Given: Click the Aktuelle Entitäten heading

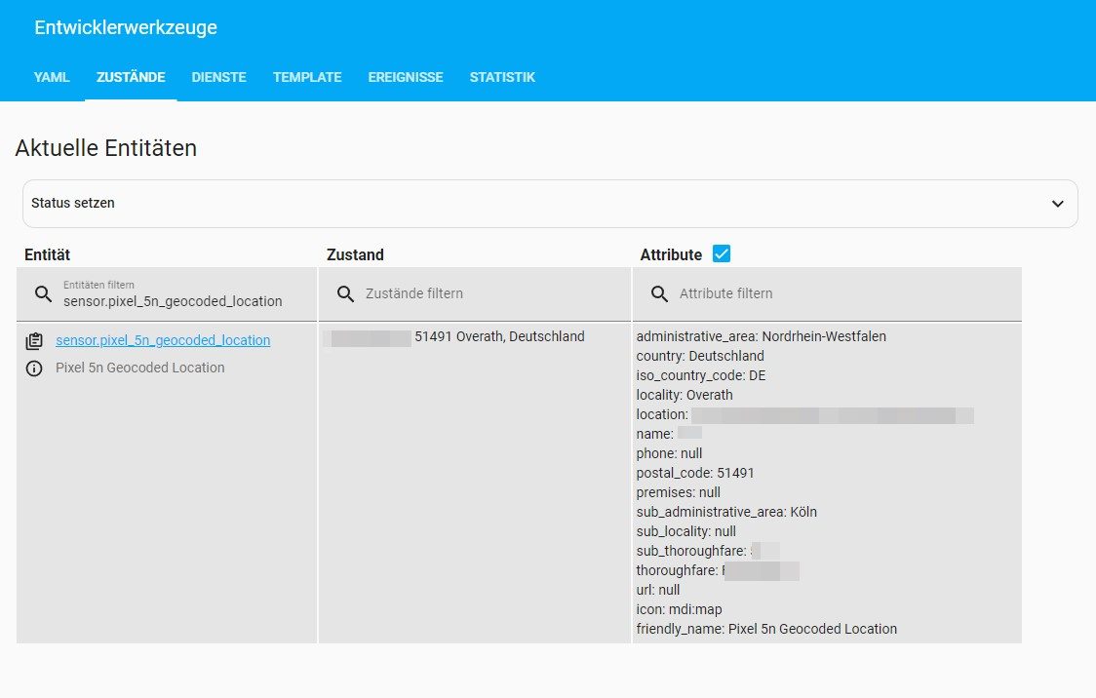Looking at the screenshot, I should tap(106, 148).
